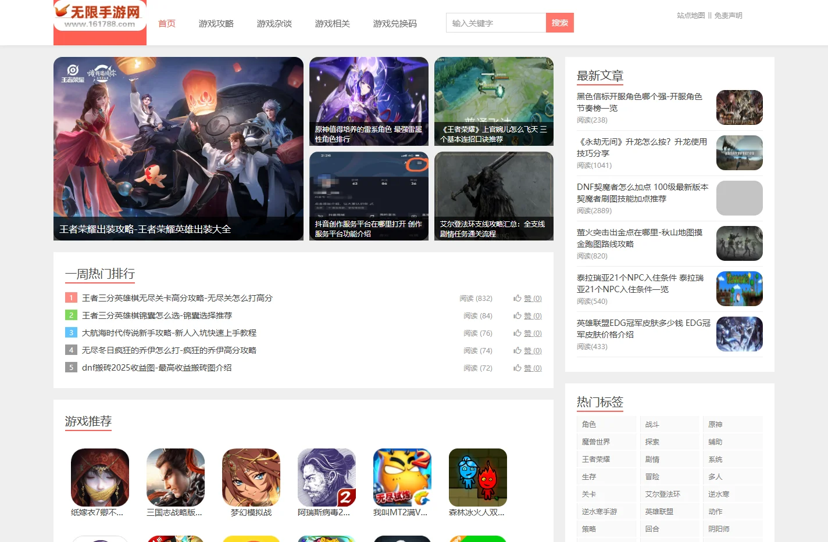Open the 三国志战略版 game icon
This screenshot has height=542, width=828.
(x=176, y=478)
